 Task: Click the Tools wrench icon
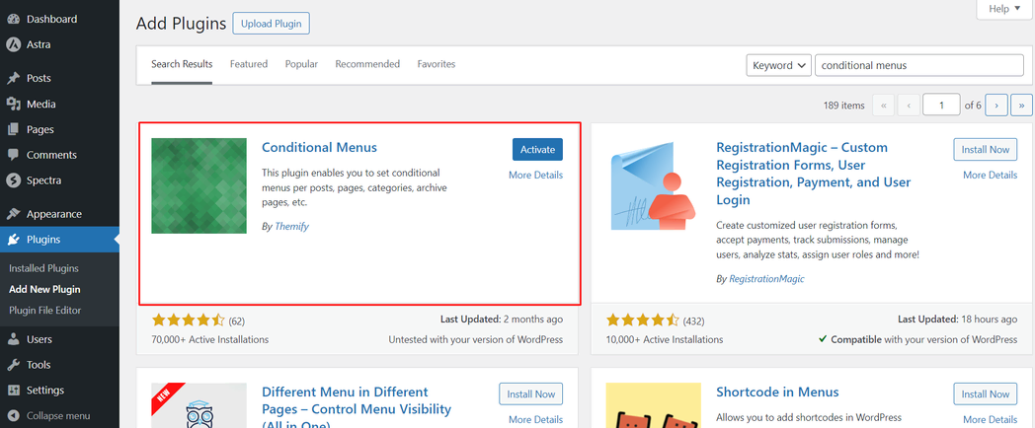coord(13,365)
